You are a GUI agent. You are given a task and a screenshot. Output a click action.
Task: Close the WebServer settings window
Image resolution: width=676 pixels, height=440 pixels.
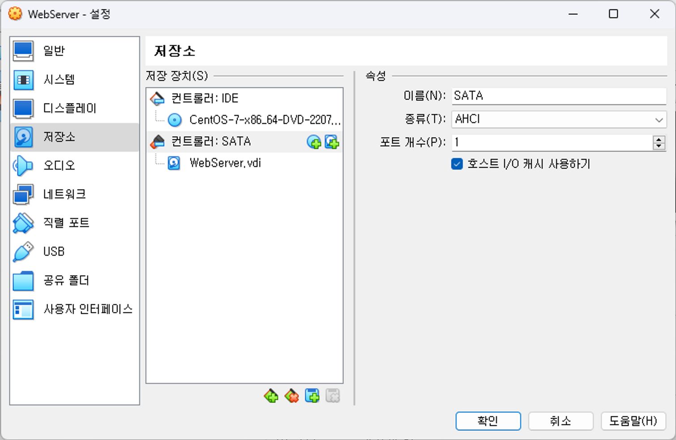(655, 14)
